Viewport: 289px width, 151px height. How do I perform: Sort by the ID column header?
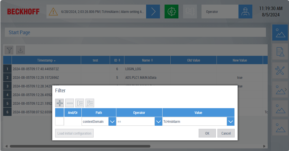point(117,60)
